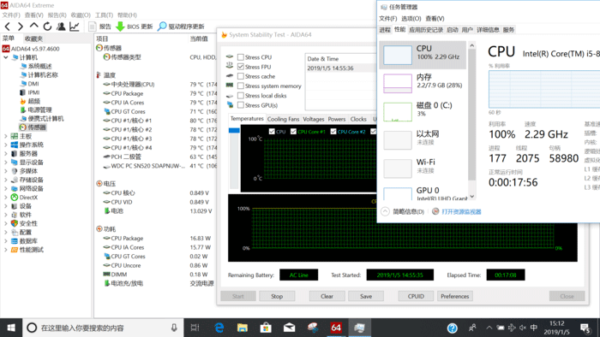Click Task Manager sidebar scrollbar down arrow
The image size is (600, 337).
[471, 197]
